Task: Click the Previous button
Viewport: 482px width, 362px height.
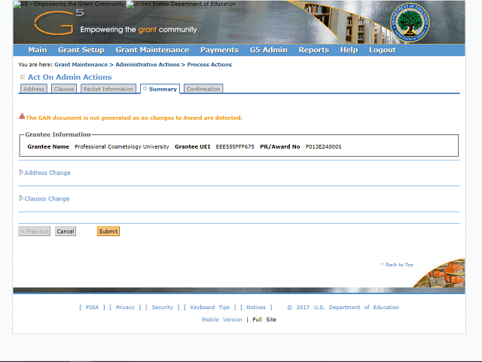Action: (35, 232)
